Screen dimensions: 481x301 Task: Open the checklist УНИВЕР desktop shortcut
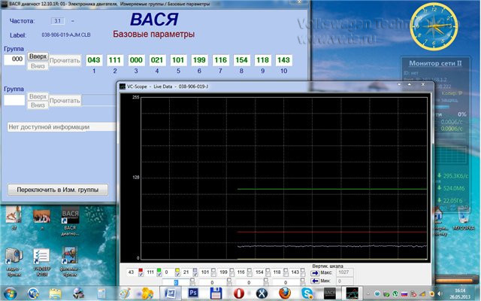pos(42,262)
